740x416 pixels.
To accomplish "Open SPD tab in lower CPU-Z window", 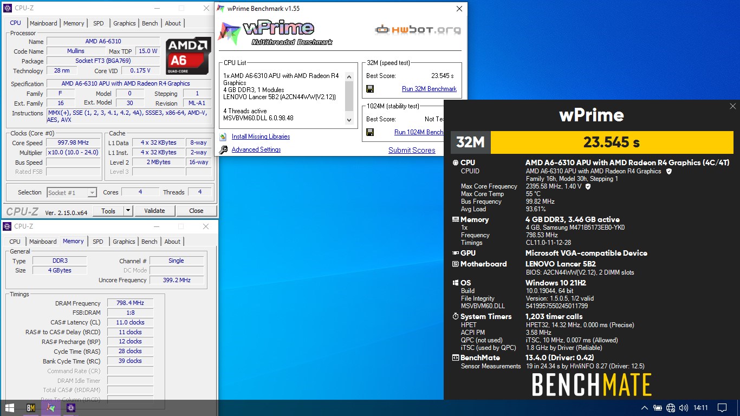I will (x=98, y=242).
